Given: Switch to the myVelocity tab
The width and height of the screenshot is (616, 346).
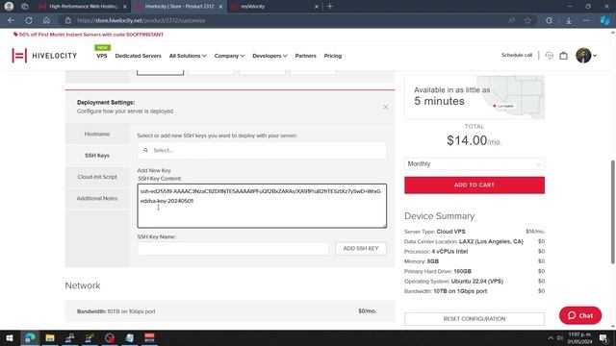Looking at the screenshot, I should tap(275, 7).
